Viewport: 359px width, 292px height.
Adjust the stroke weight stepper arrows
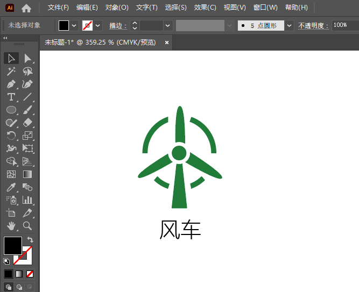click(135, 25)
